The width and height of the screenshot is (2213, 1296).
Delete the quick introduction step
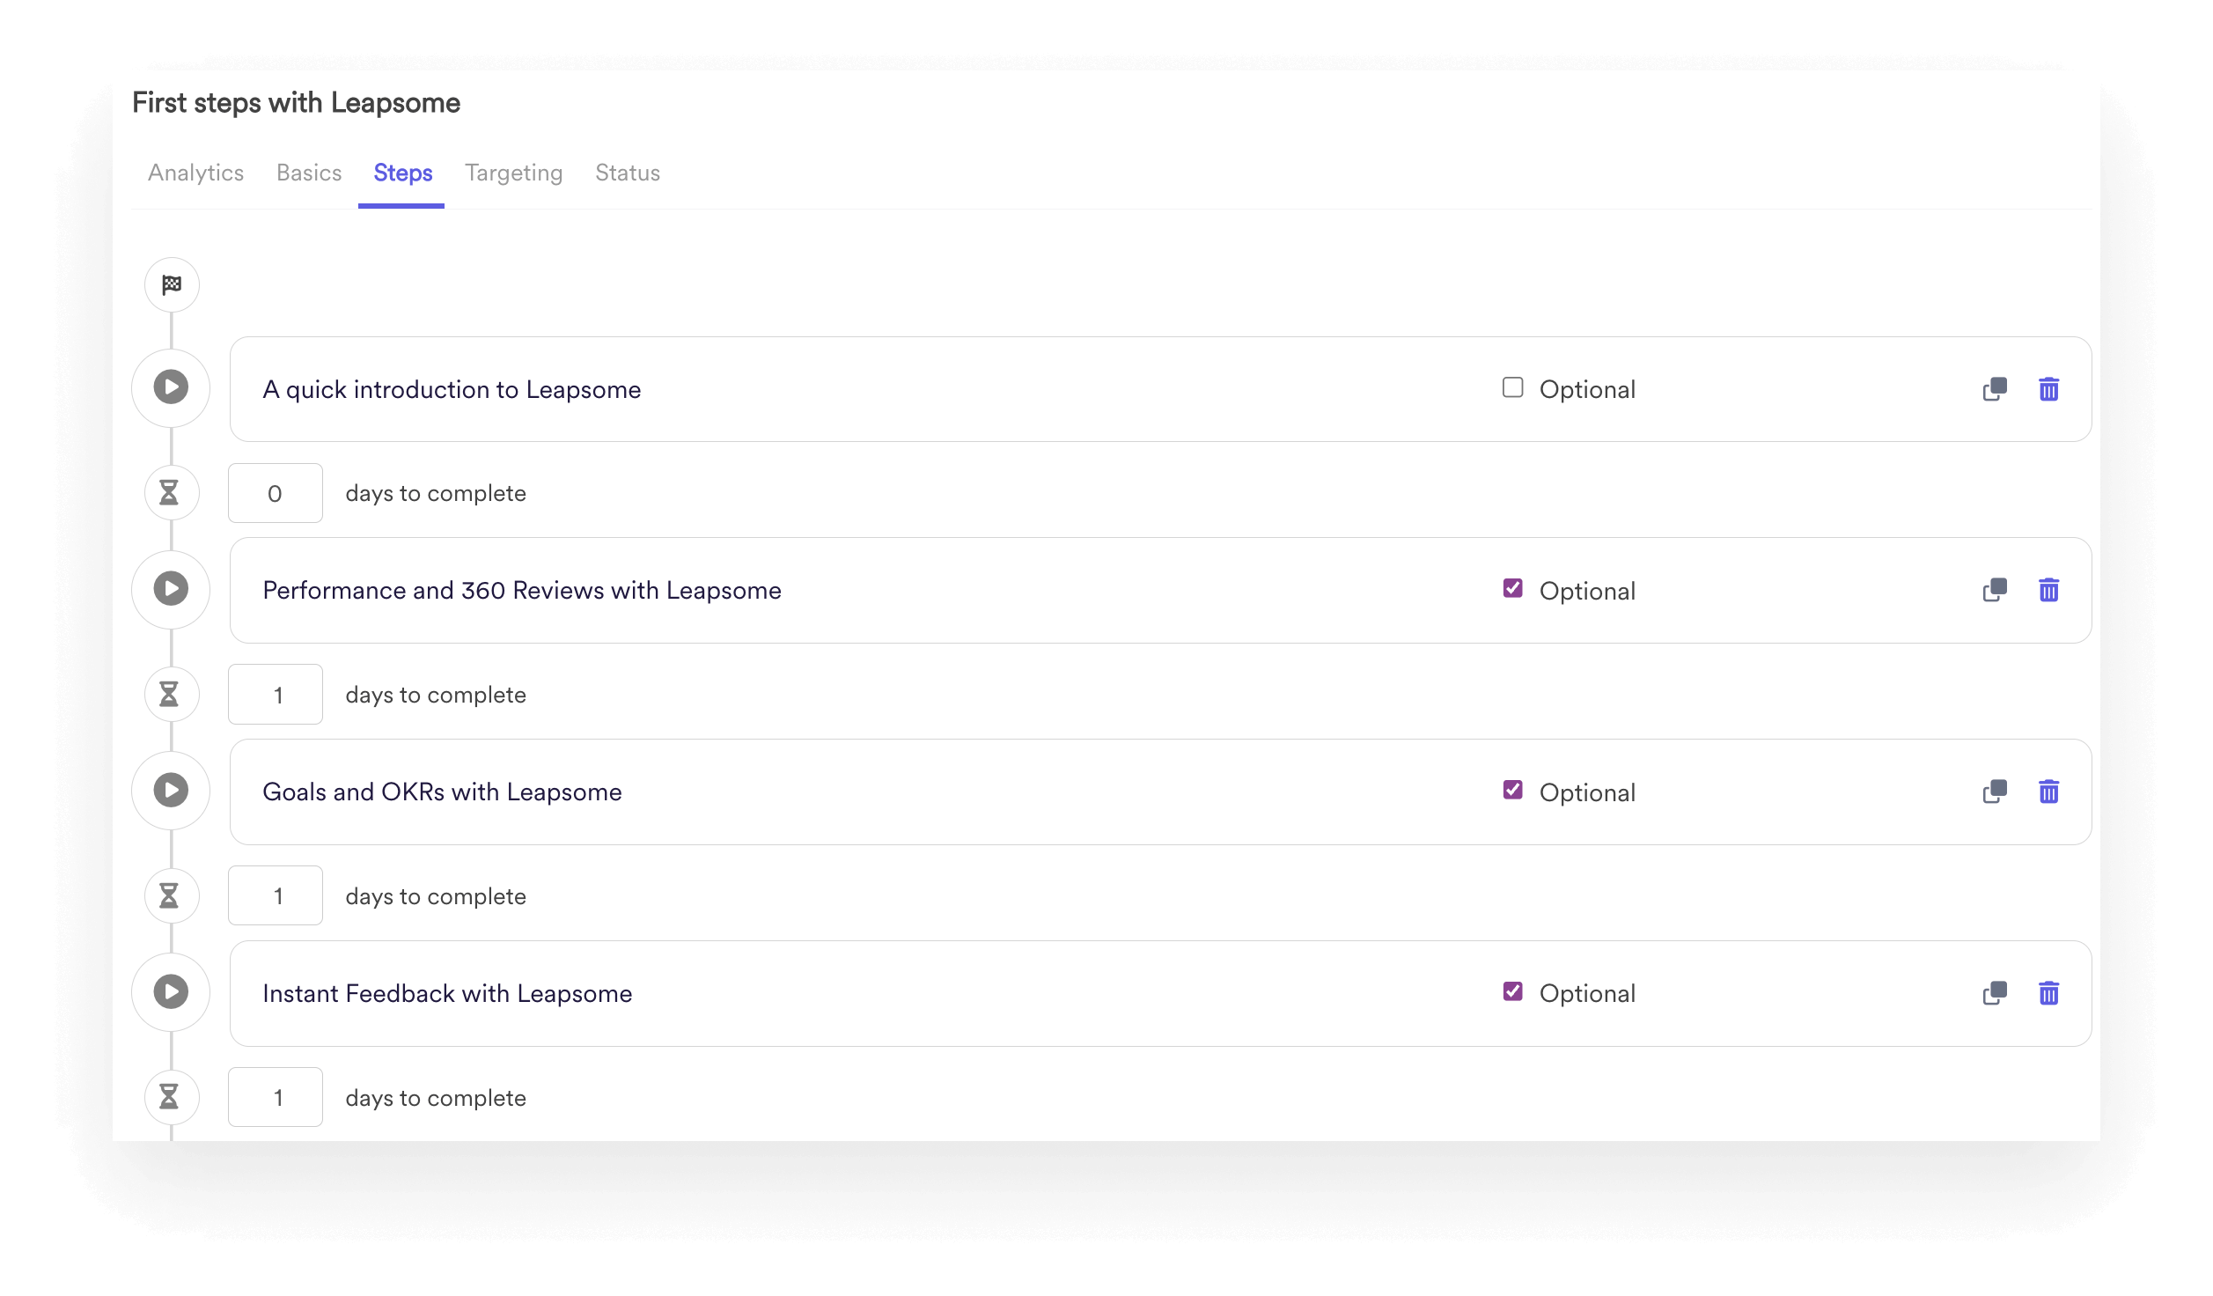click(x=2051, y=389)
